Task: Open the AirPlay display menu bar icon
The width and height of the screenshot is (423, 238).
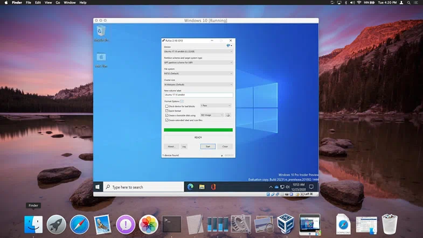Action: click(339, 3)
